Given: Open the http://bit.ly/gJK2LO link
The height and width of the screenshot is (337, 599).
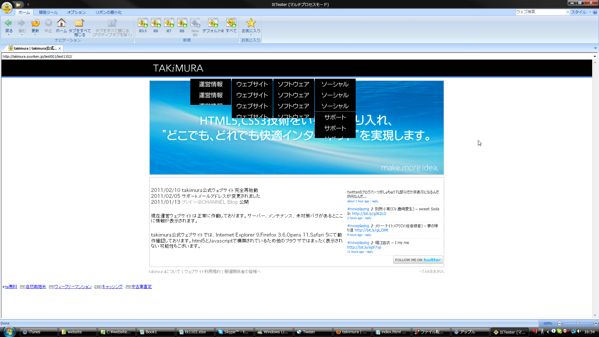Looking at the screenshot, I should [369, 214].
